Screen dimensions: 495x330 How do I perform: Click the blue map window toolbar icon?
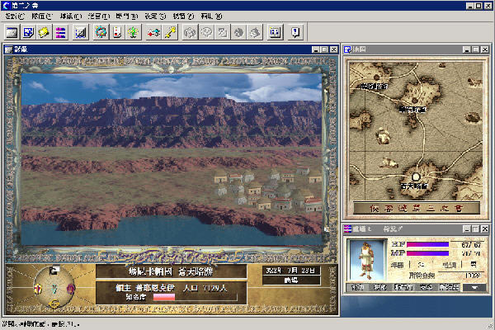tap(27, 33)
